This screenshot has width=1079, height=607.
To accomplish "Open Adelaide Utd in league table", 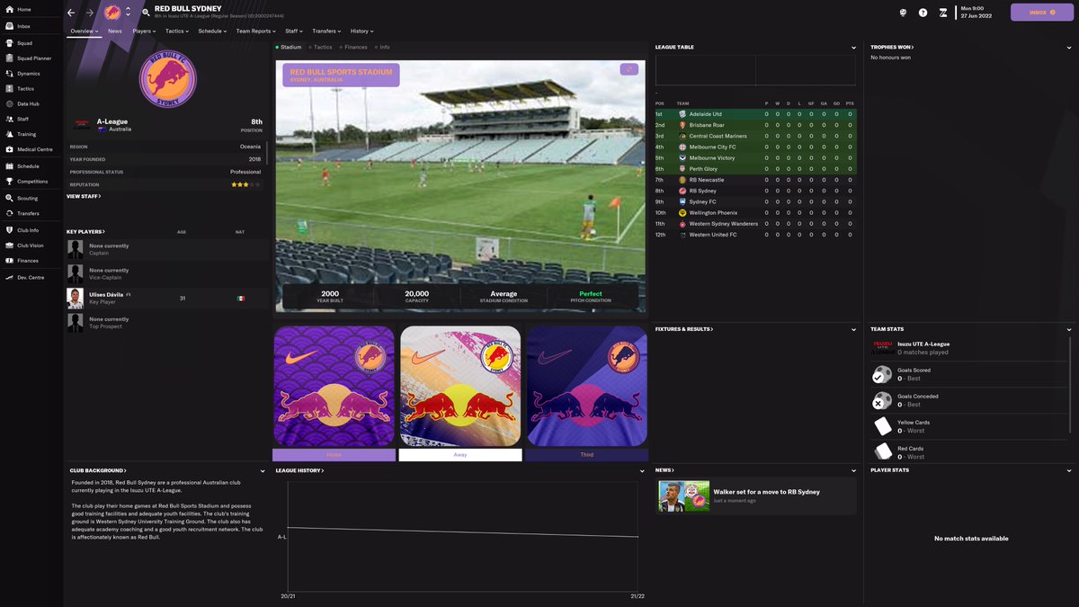I will pos(705,114).
